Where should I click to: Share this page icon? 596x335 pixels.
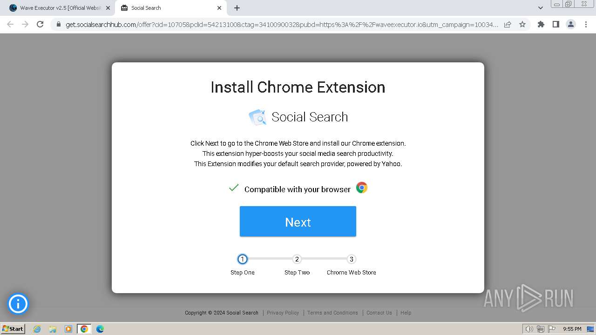pyautogui.click(x=508, y=24)
